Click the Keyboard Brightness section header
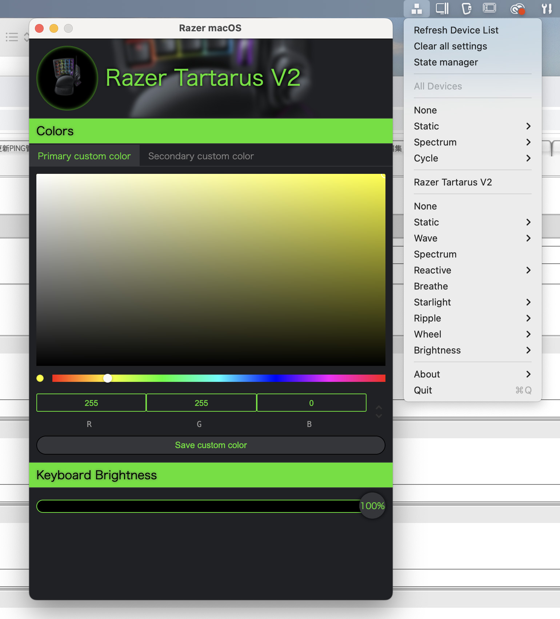 [211, 475]
